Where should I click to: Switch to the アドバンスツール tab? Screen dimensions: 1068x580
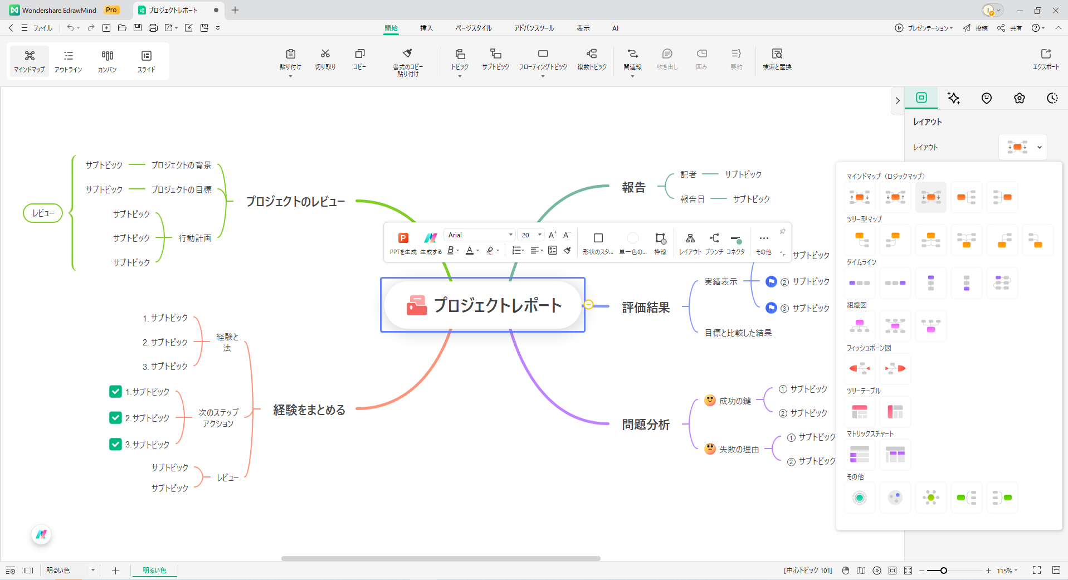pos(534,28)
